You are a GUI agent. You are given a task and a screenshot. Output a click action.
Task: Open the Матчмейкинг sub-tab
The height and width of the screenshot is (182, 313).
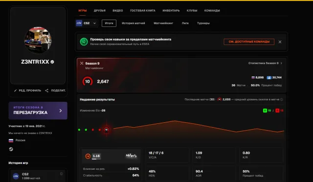tap(163, 23)
